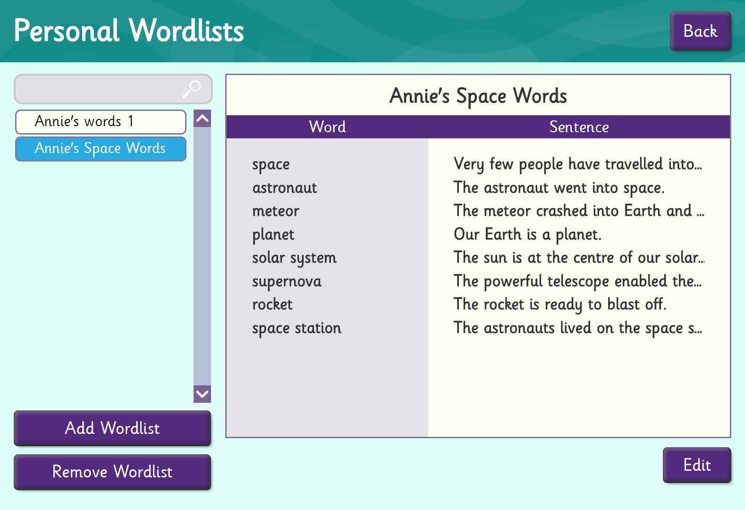This screenshot has width=745, height=510.
Task: Click the Word column header
Action: click(x=327, y=127)
